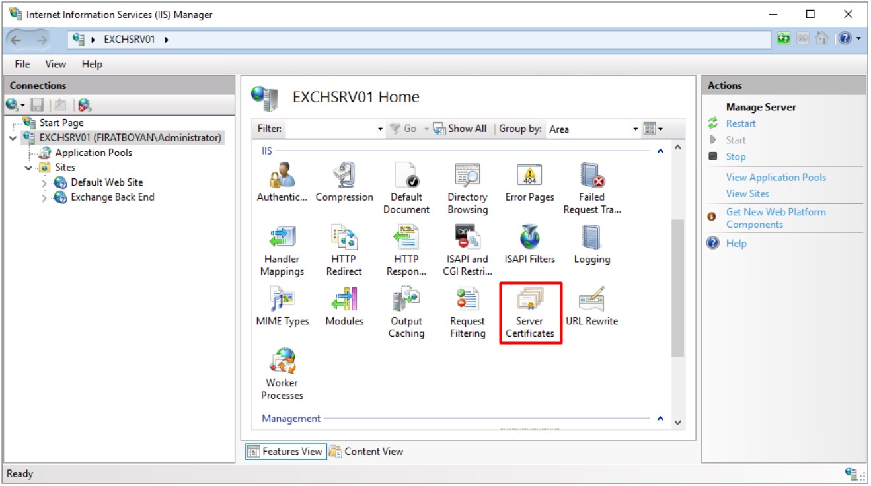Image resolution: width=871 pixels, height=486 pixels.
Task: Click EXCHSRV01 in the address breadcrumb
Action: point(130,40)
